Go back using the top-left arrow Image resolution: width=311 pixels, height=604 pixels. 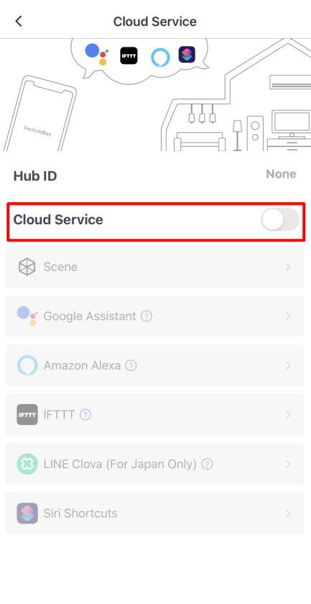[x=19, y=21]
